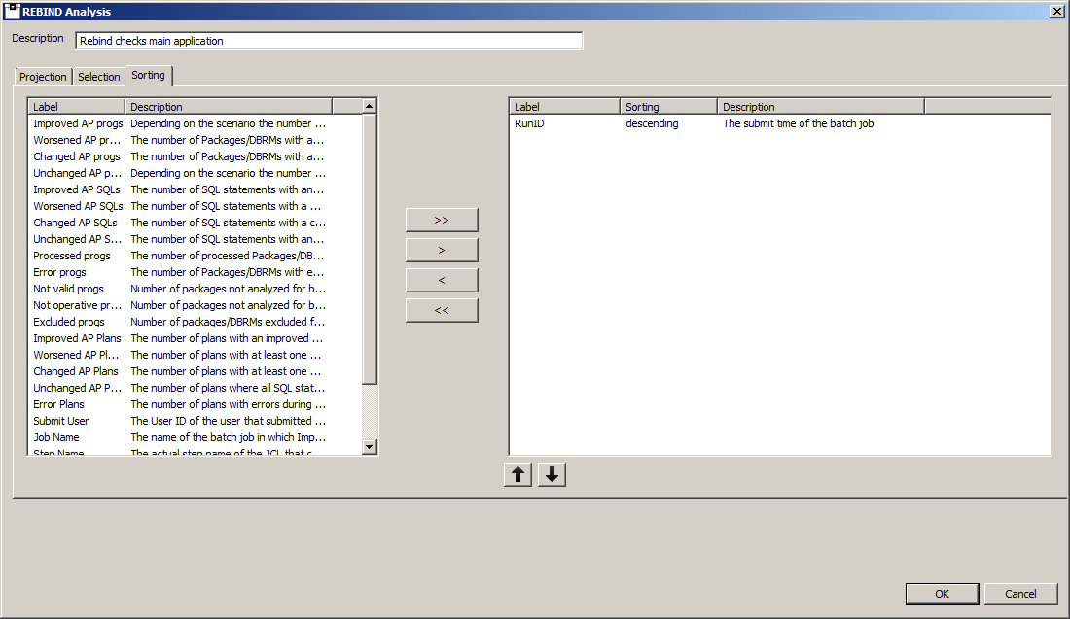1070x619 pixels.
Task: Click the add all (>>) button
Action: [442, 220]
